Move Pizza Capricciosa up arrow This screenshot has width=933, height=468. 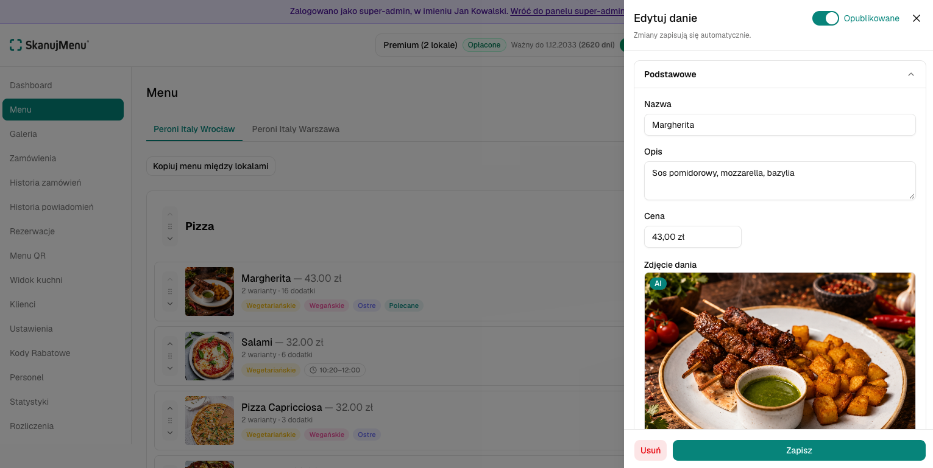pyautogui.click(x=170, y=408)
